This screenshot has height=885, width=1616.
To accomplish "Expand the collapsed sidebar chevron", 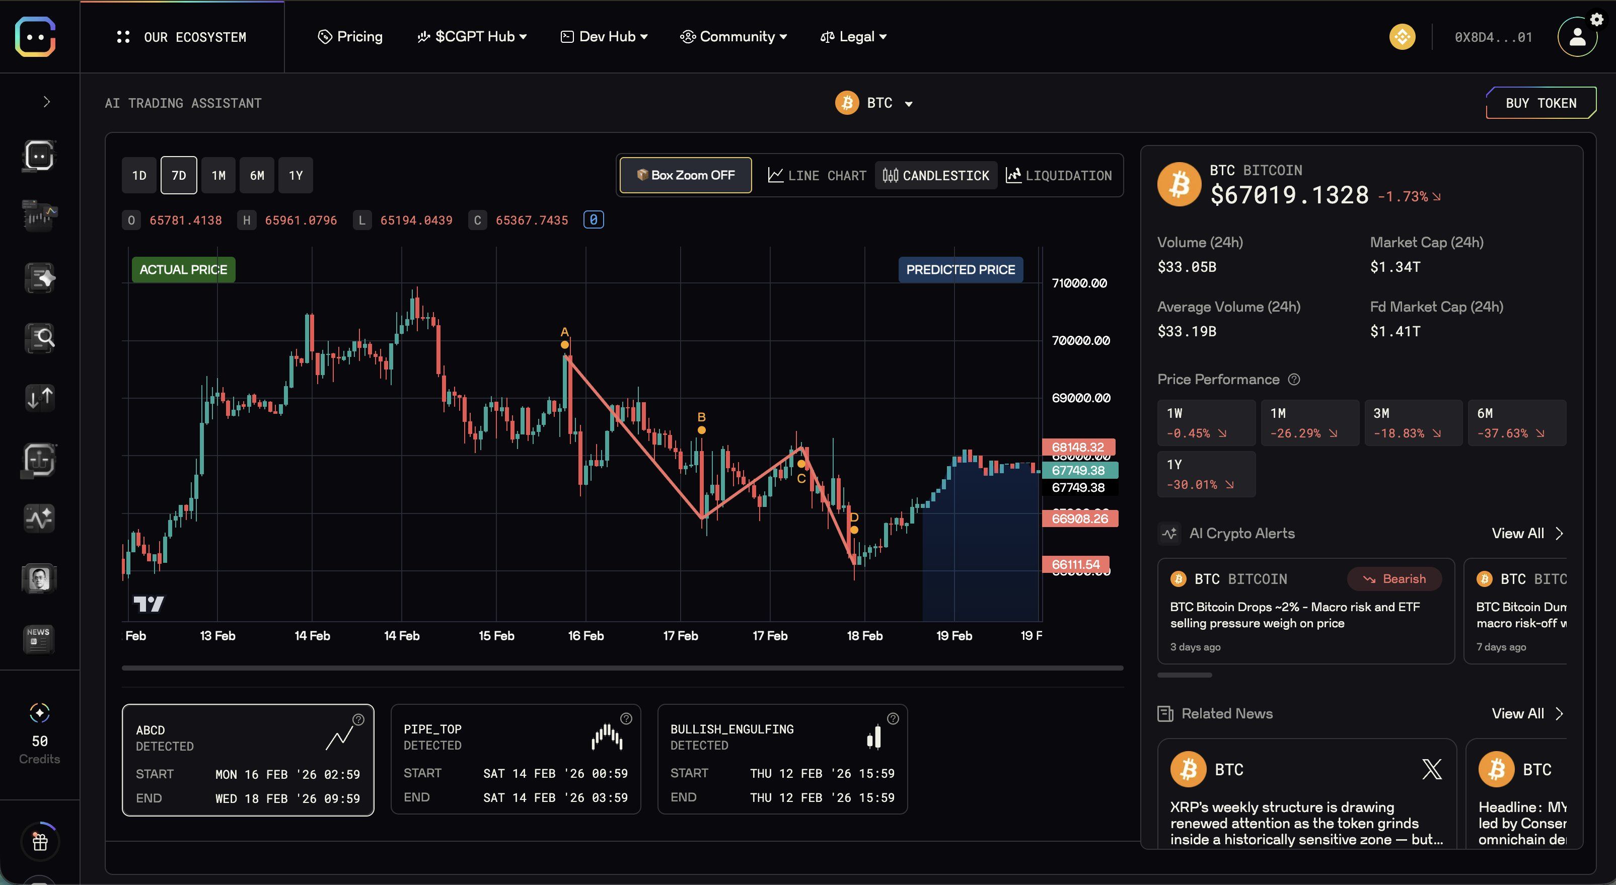I will [x=46, y=102].
